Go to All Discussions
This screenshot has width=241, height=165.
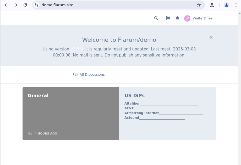point(89,74)
